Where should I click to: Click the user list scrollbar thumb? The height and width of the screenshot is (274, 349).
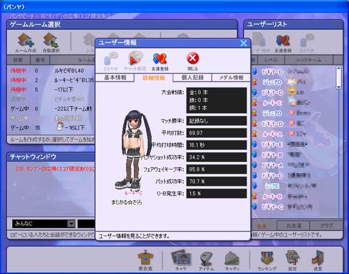[339, 78]
